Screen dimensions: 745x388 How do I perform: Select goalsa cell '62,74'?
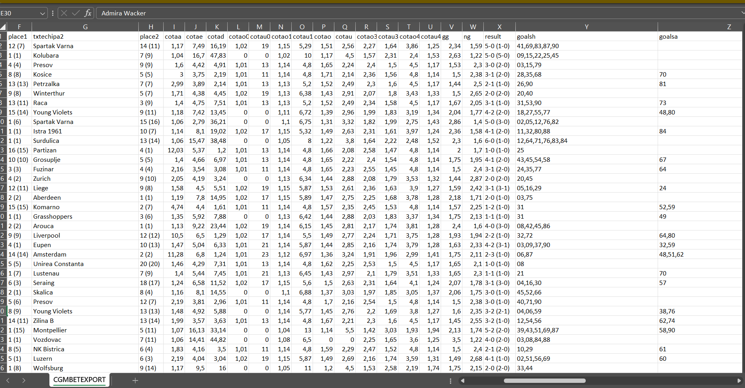pyautogui.click(x=700, y=321)
